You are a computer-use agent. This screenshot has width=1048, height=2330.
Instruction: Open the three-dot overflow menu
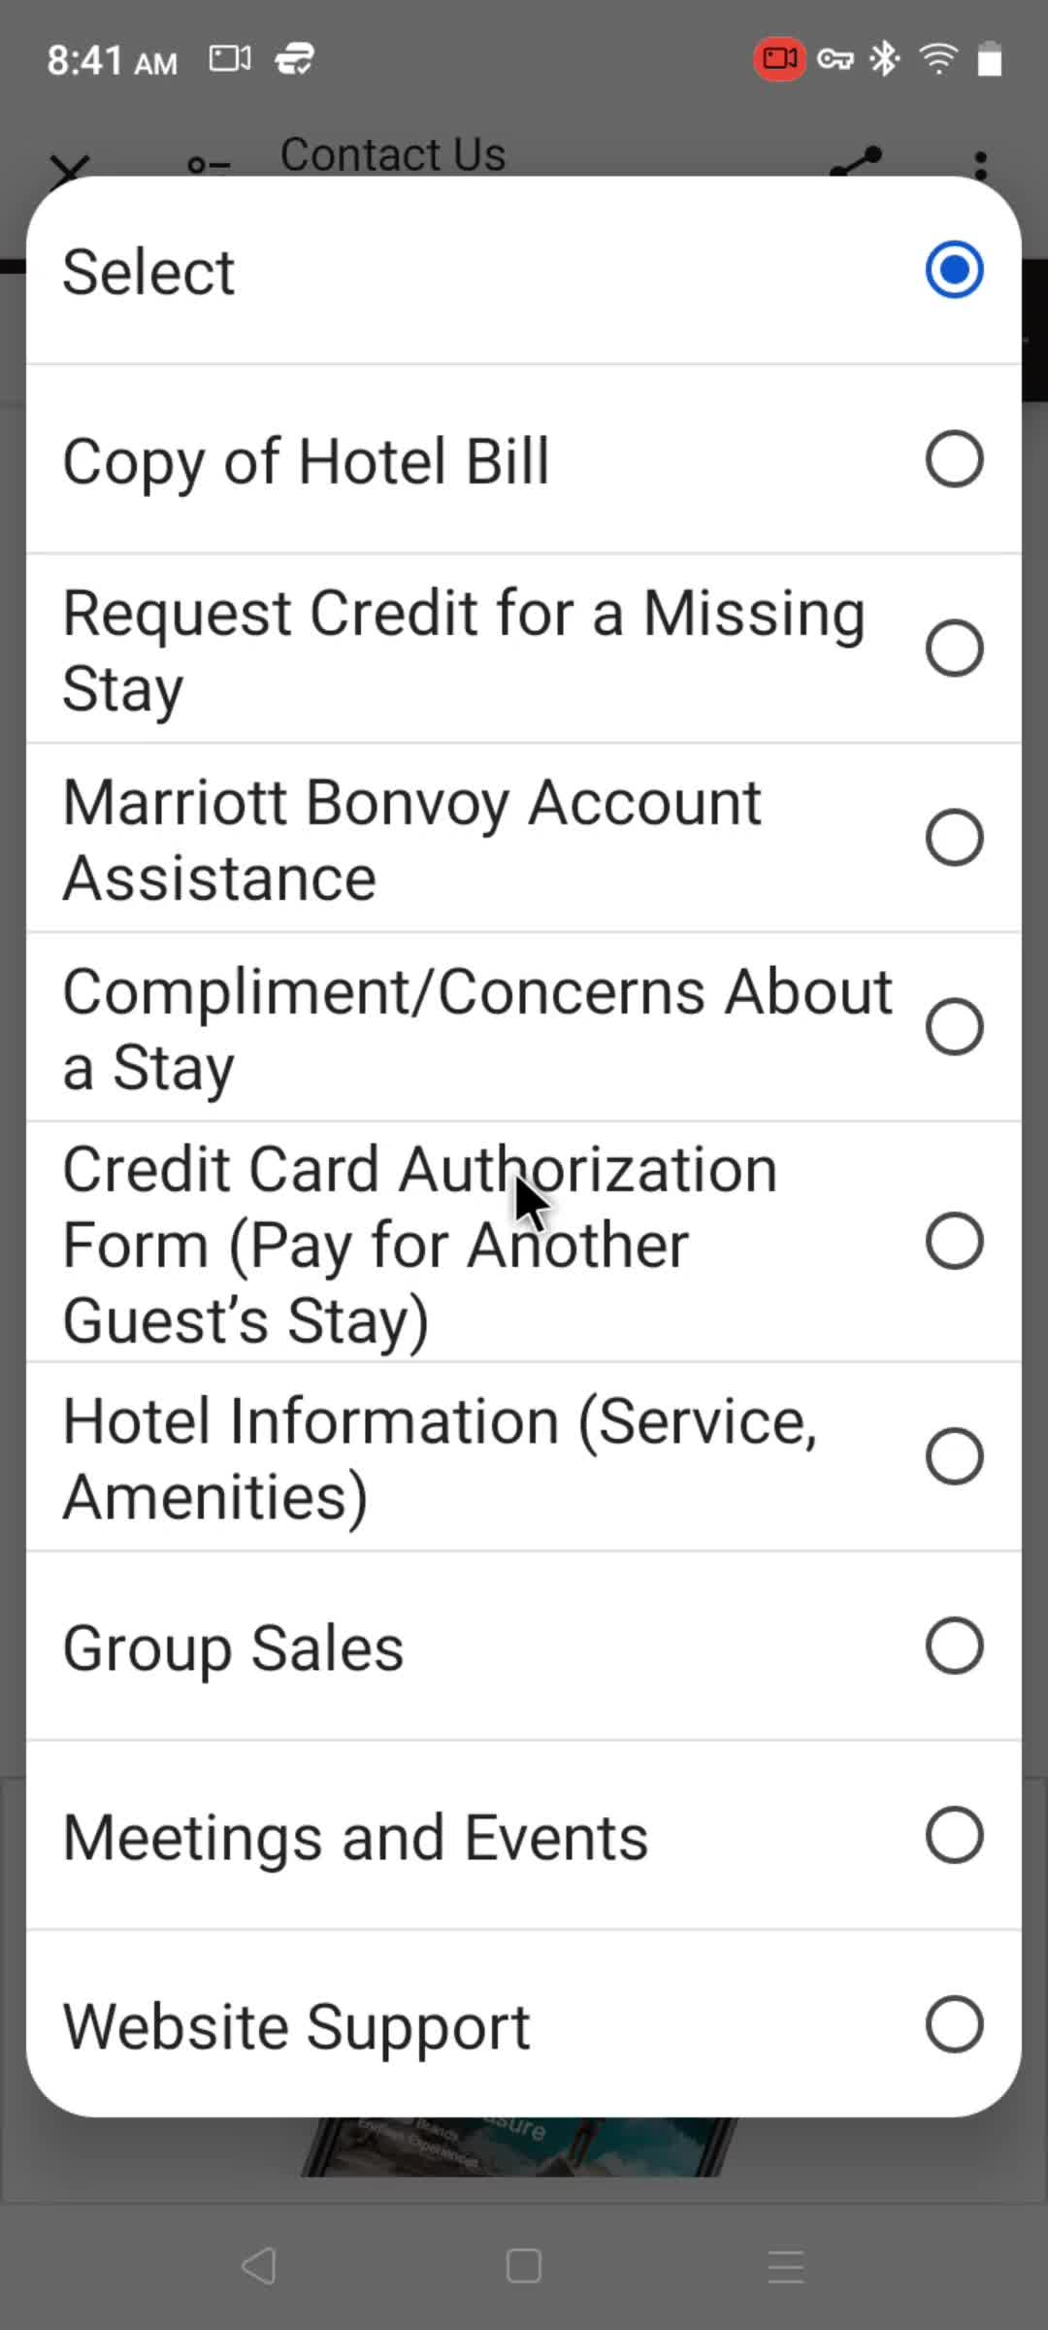(x=981, y=164)
